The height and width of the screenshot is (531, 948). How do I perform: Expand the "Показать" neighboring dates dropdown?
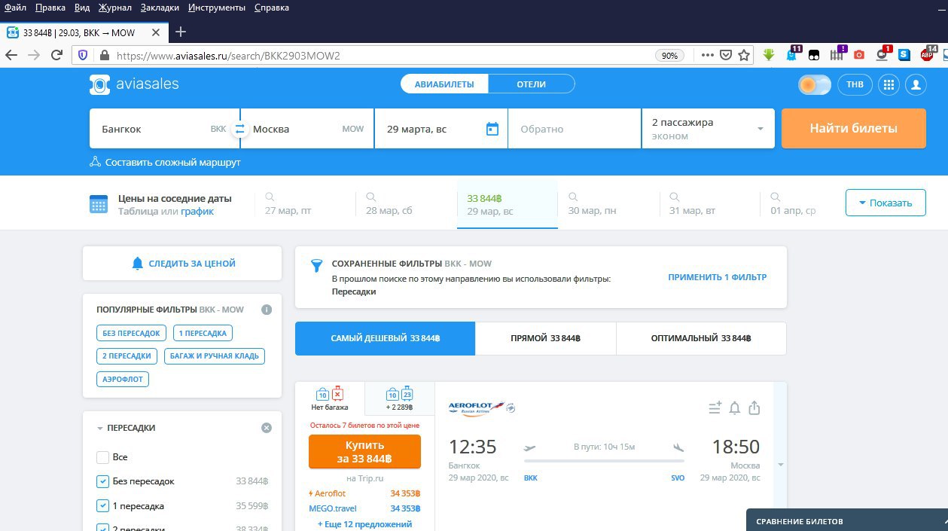click(x=885, y=203)
